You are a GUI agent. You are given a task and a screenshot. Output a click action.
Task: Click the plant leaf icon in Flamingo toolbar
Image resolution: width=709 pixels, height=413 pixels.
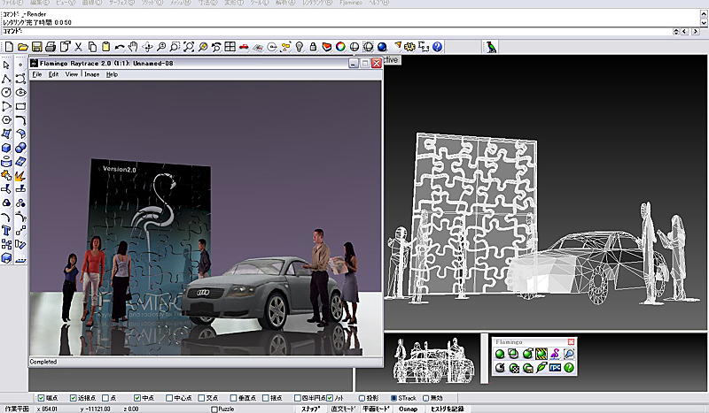(x=541, y=368)
